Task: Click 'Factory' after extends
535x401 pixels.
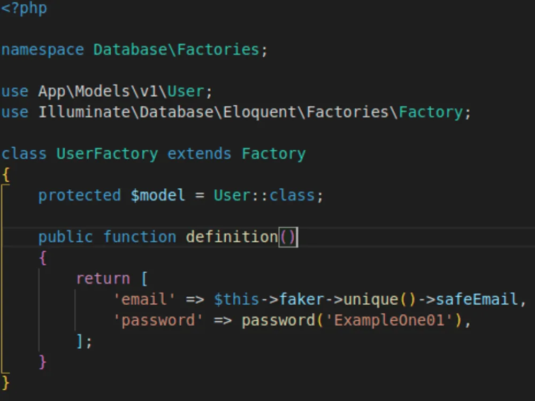Action: [x=273, y=154]
